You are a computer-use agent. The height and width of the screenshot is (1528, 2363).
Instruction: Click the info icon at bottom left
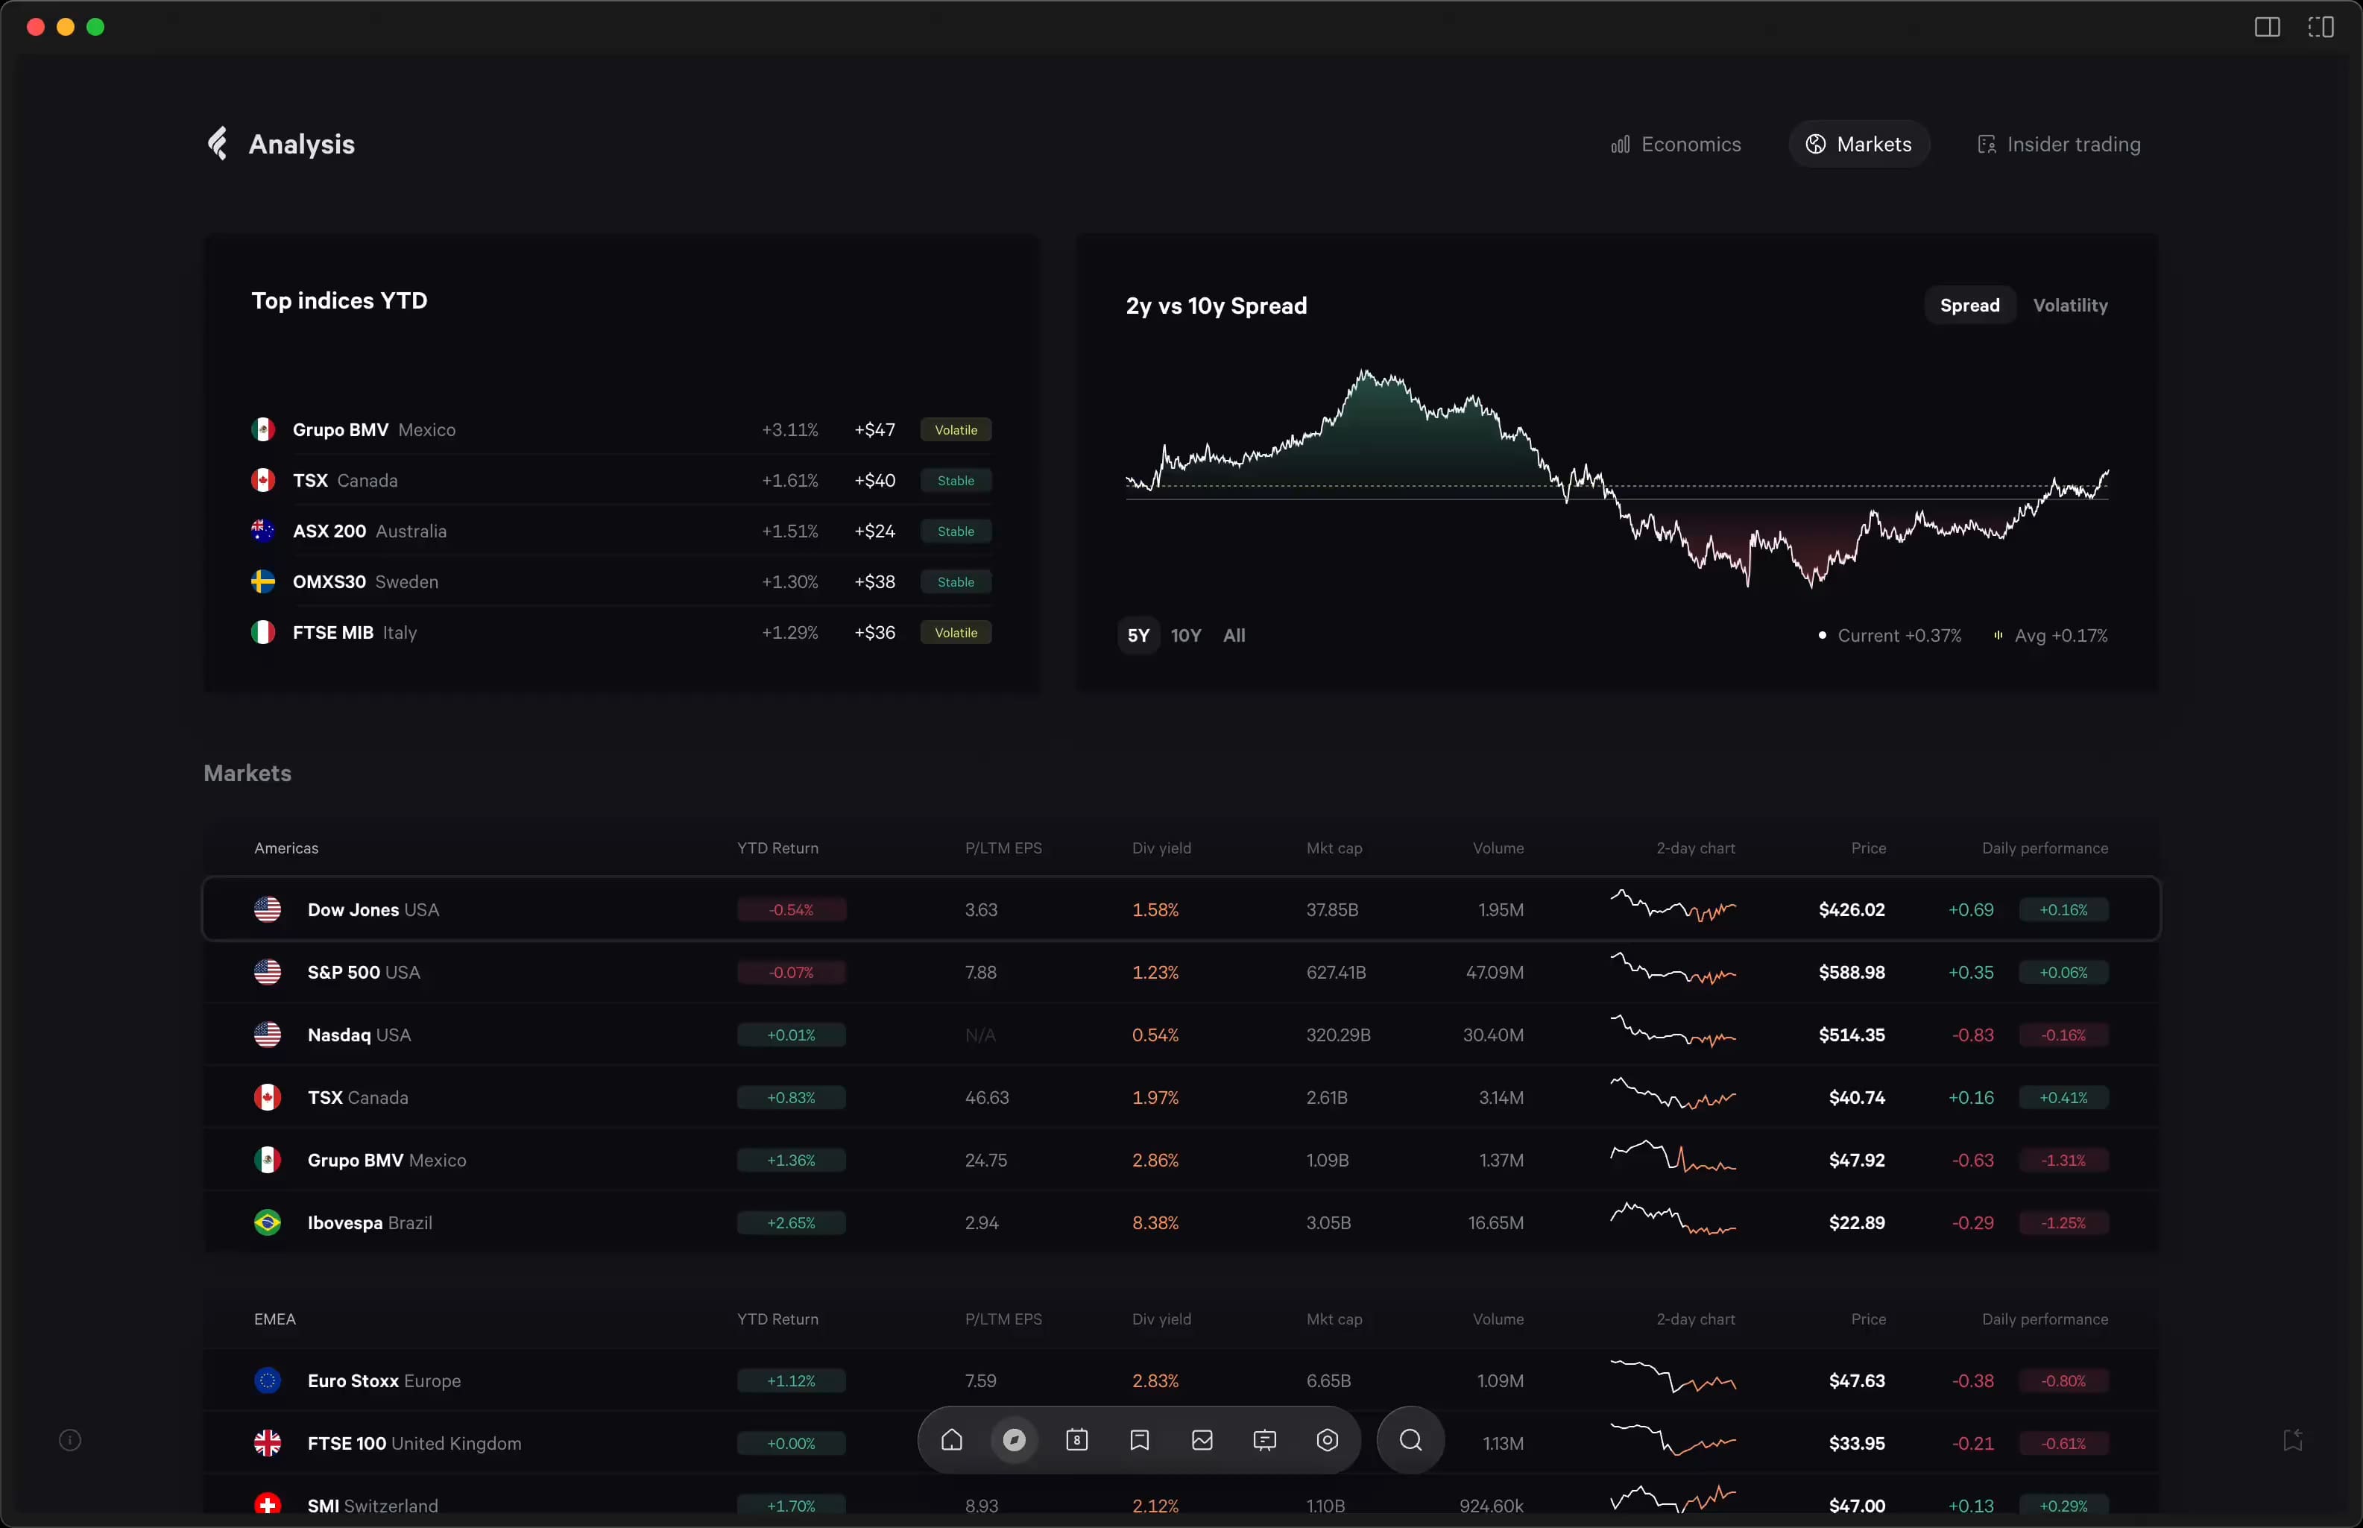click(69, 1440)
